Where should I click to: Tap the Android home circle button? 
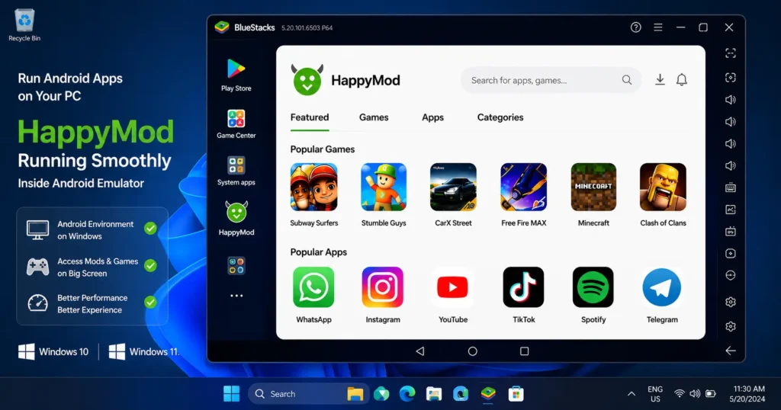472,351
